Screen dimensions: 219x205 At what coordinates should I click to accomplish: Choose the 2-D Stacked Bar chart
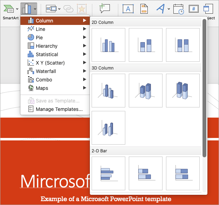click(x=146, y=173)
